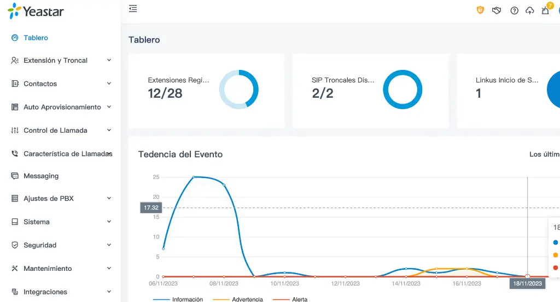Image resolution: width=560 pixels, height=302 pixels.
Task: Toggle the Advertencia series in chart legend
Action: point(237,299)
